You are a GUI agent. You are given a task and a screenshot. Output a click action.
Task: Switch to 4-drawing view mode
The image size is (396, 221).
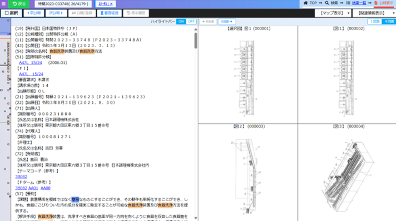[389, 22]
